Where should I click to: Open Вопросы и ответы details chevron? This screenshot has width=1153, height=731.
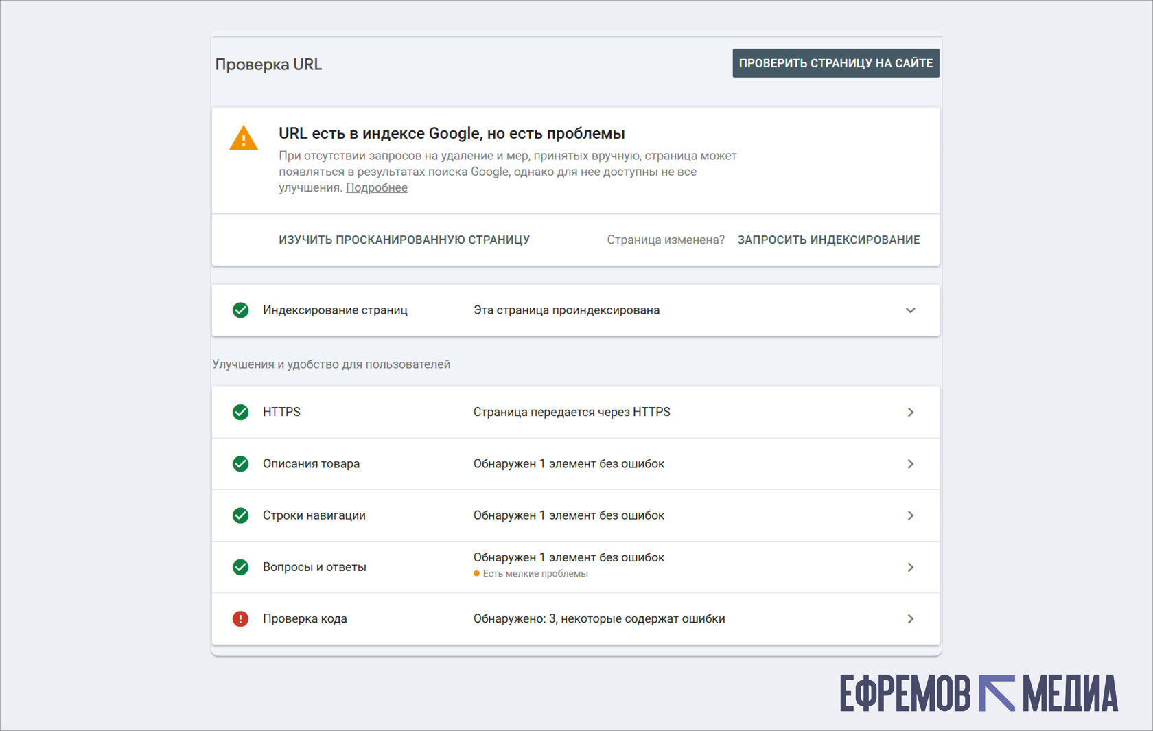(x=910, y=567)
